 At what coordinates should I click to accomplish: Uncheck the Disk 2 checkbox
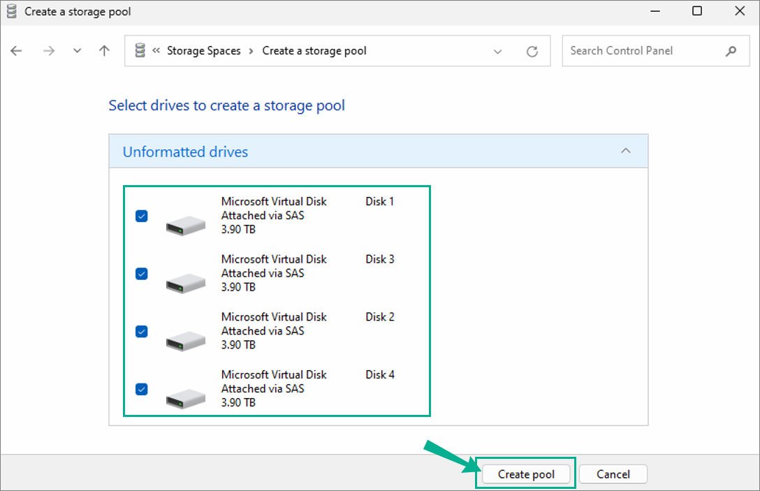[142, 332]
